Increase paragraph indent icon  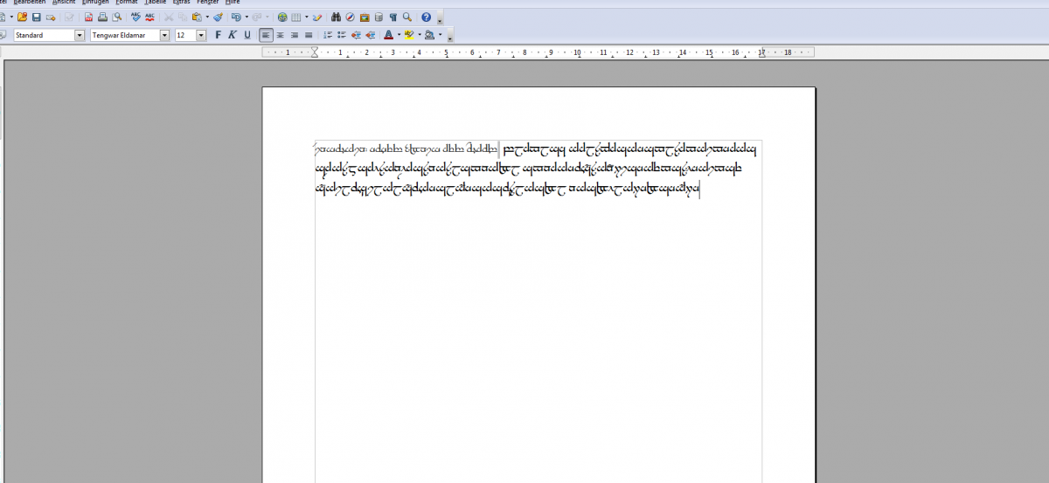point(370,35)
